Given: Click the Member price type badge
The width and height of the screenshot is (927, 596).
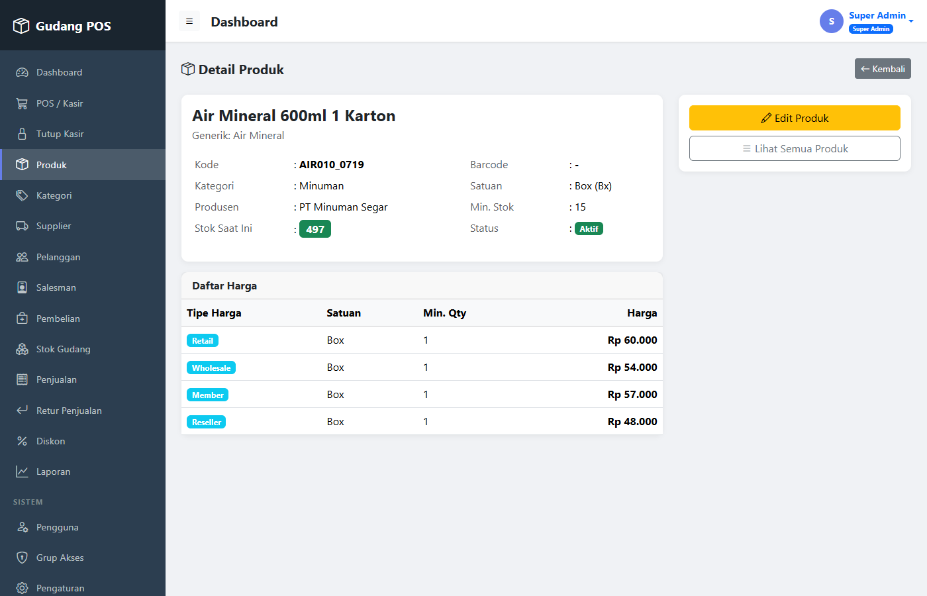Looking at the screenshot, I should [208, 395].
